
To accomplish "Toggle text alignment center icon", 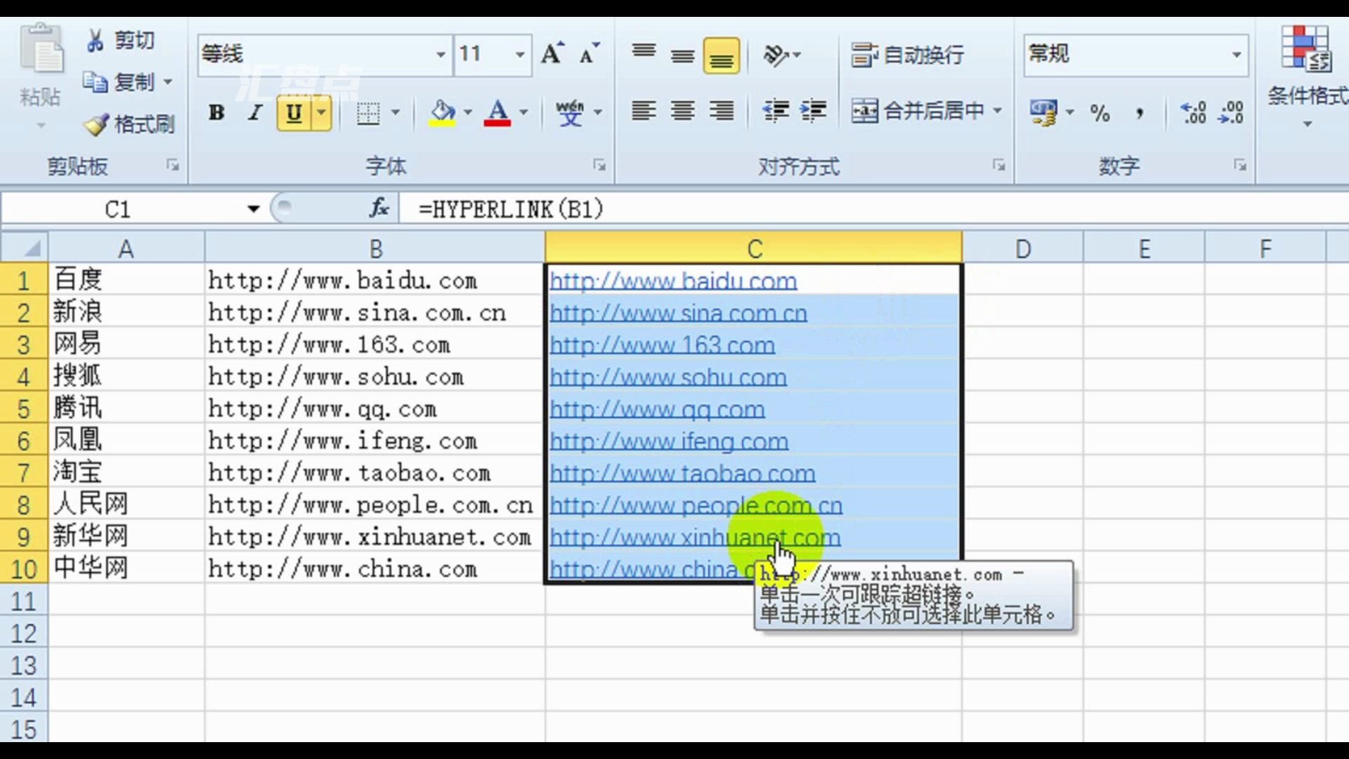I will click(682, 111).
